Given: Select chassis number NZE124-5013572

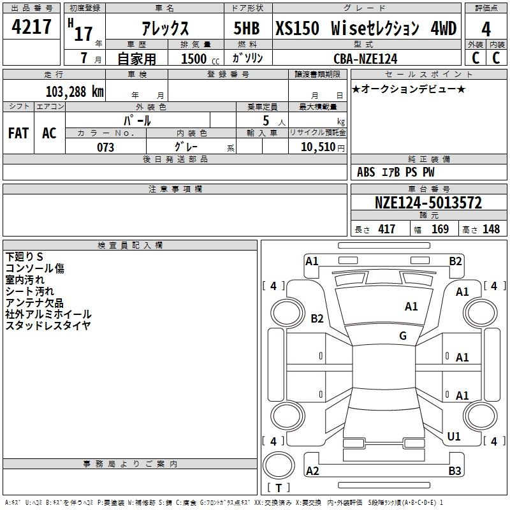Looking at the screenshot, I should coord(428,203).
